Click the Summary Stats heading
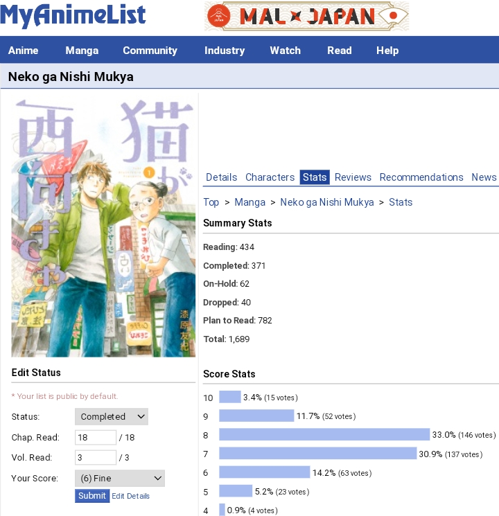Viewport: 499px width, 516px height. click(x=238, y=223)
